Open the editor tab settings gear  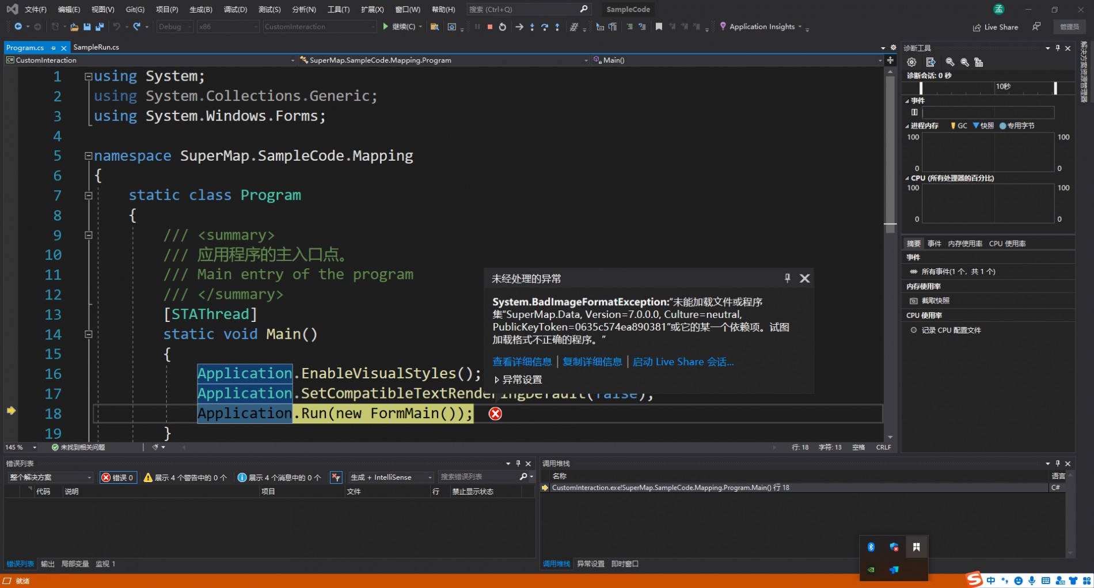pyautogui.click(x=893, y=47)
